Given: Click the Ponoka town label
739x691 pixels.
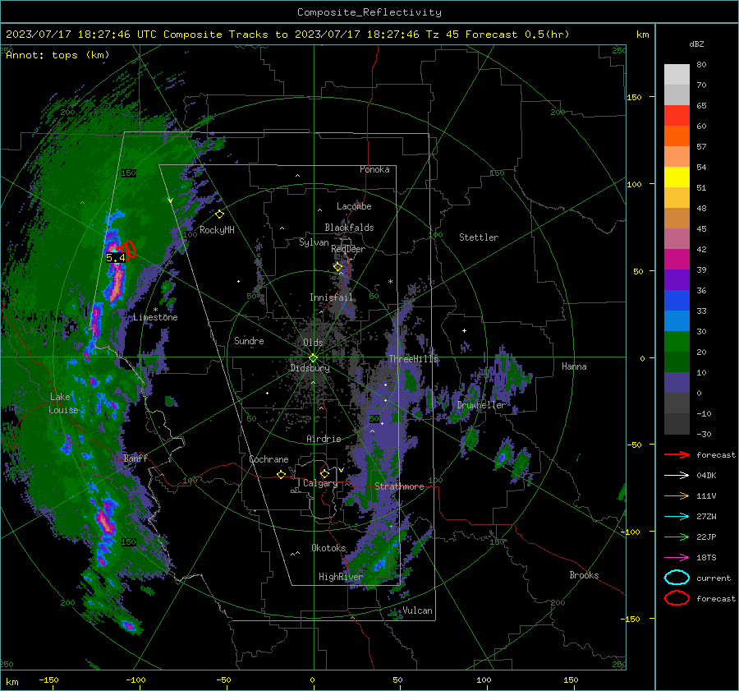Looking at the screenshot, I should [x=374, y=169].
